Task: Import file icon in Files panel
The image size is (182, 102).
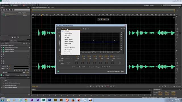Action: [x=4, y=10]
